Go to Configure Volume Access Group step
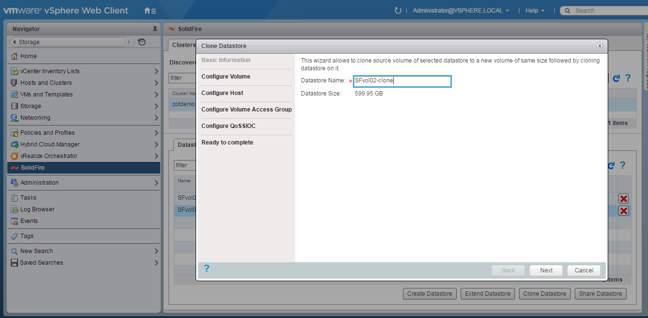 [x=247, y=110]
